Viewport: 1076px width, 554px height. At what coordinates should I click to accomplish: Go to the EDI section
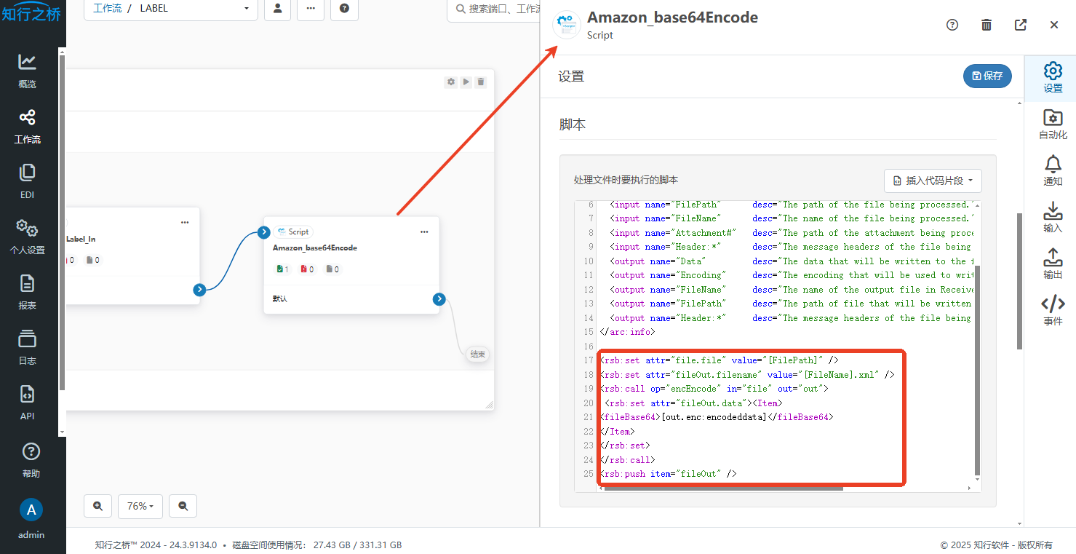point(27,181)
